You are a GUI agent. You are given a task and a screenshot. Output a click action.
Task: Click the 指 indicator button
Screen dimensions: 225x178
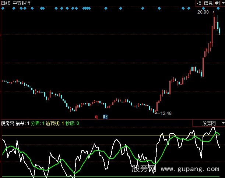click(199, 3)
